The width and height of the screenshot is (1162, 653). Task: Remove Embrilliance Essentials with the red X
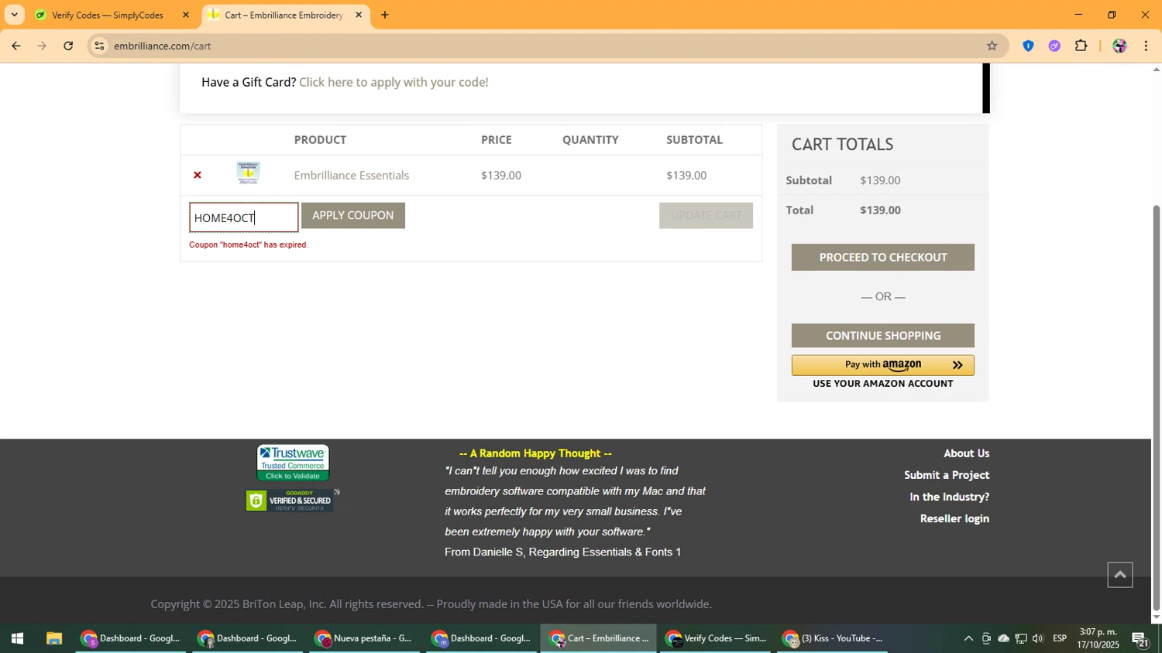[x=198, y=175]
